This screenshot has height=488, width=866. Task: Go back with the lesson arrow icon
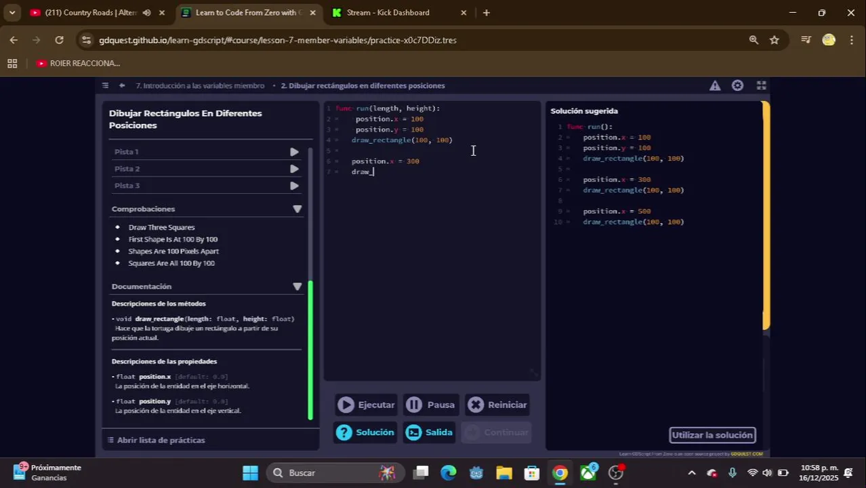pos(122,85)
